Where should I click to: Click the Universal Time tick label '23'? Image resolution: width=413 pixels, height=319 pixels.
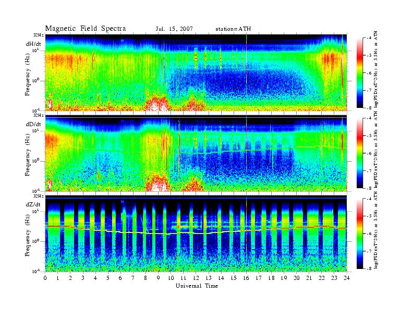[334, 278]
